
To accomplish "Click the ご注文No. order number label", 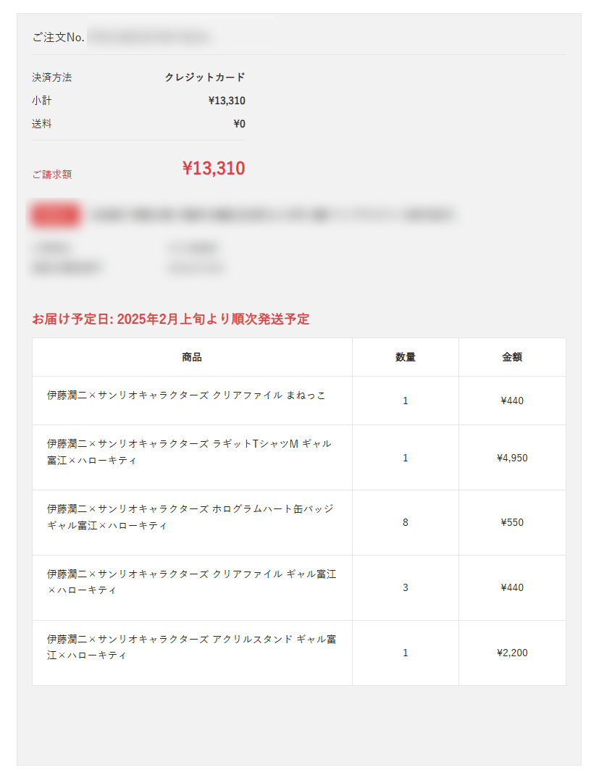I will (x=59, y=38).
